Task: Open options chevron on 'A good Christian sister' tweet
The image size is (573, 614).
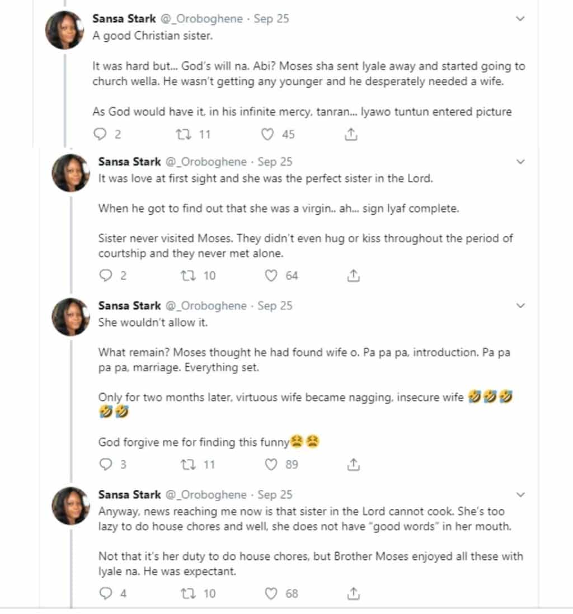Action: [520, 18]
